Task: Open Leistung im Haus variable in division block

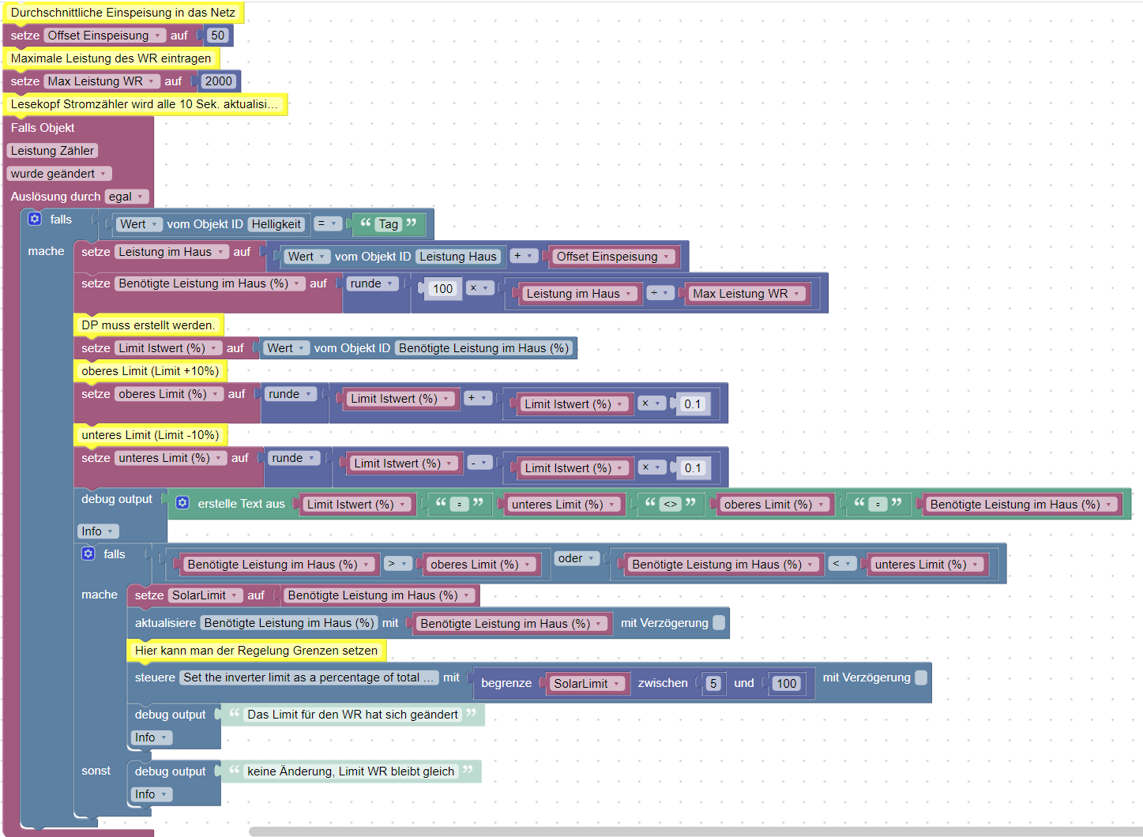Action: click(580, 294)
